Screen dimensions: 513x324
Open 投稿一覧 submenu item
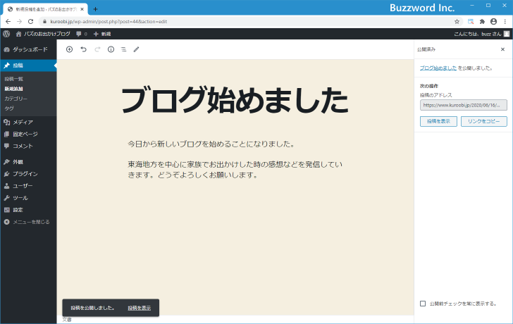click(14, 79)
